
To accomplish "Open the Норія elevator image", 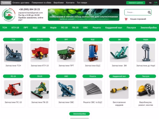I will point(146,53).
